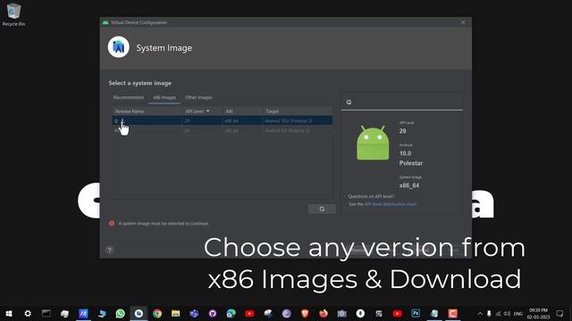Image resolution: width=572 pixels, height=321 pixels.
Task: Open the camera app in the taskbar
Action: pyautogui.click(x=341, y=313)
